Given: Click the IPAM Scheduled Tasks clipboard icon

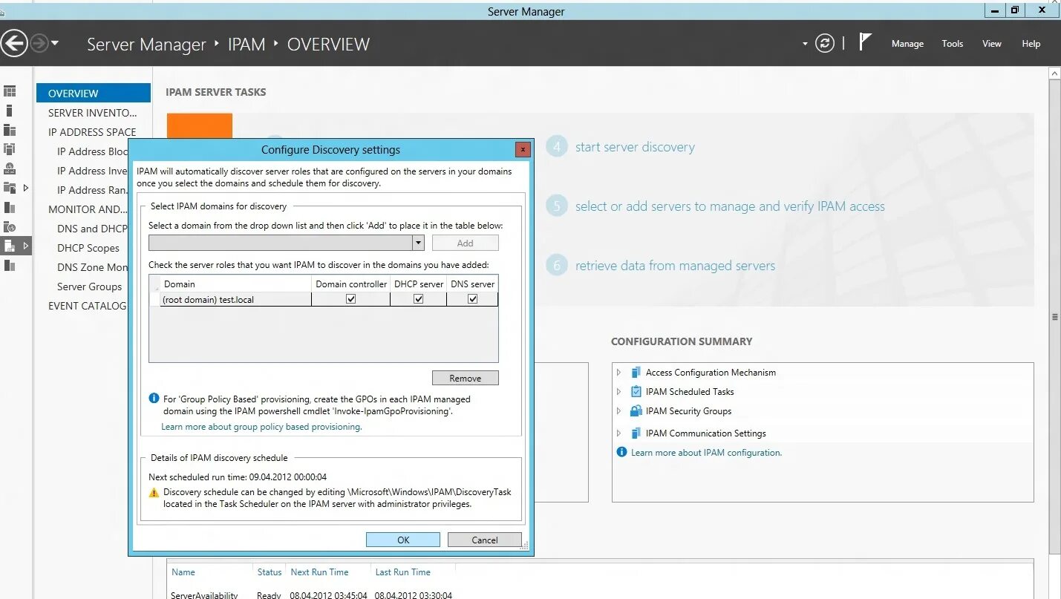Looking at the screenshot, I should 636,392.
